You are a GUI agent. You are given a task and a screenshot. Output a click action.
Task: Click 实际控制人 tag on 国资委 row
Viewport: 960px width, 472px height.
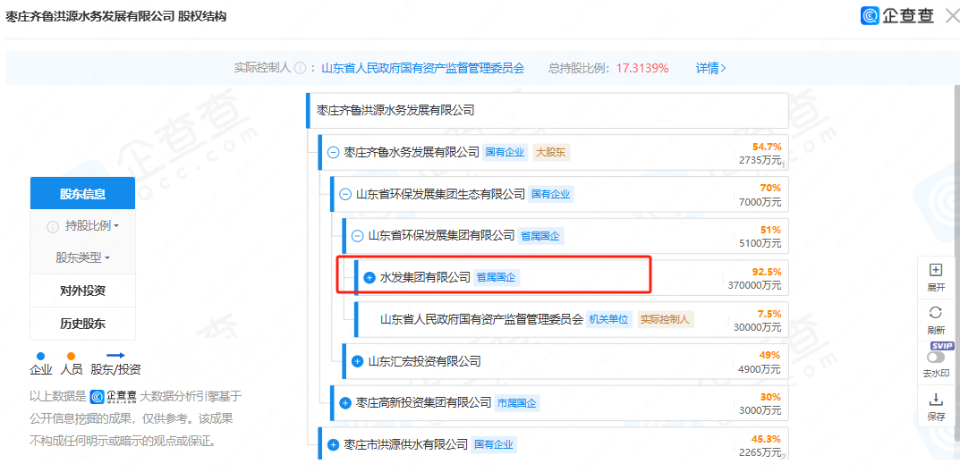pos(666,319)
